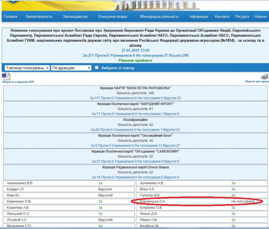Click the printer icon for print version
This screenshot has height=229, width=269.
click(264, 76)
